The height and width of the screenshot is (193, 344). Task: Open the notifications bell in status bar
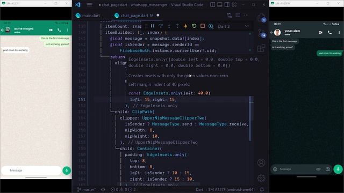262,189
